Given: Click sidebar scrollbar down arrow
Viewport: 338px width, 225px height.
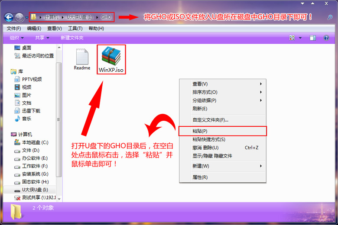Looking at the screenshot, I should pyautogui.click(x=59, y=199).
